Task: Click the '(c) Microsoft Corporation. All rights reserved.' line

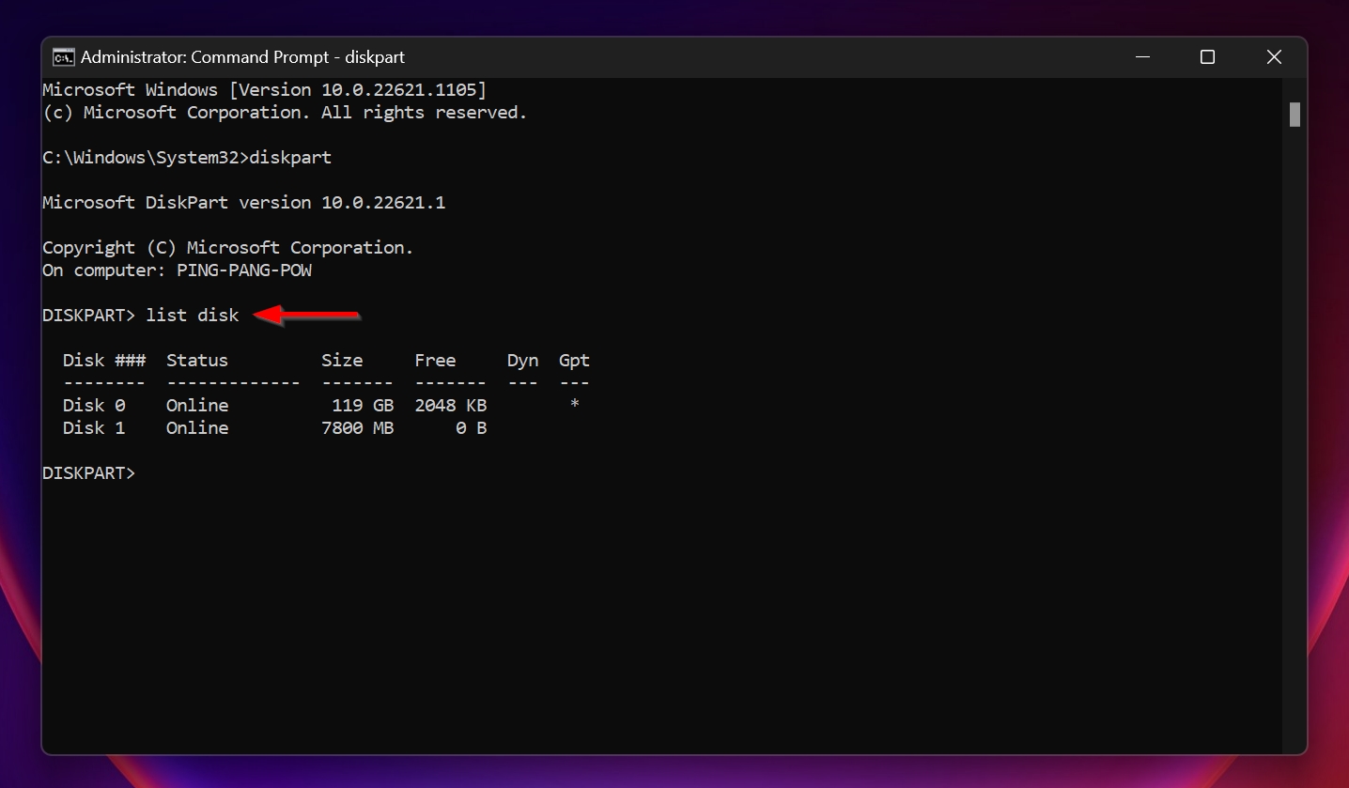Action: pos(286,113)
